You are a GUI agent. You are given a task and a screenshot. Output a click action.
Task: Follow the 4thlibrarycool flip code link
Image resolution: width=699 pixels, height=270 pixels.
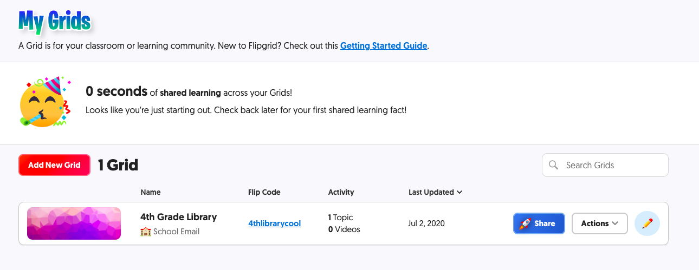(274, 223)
